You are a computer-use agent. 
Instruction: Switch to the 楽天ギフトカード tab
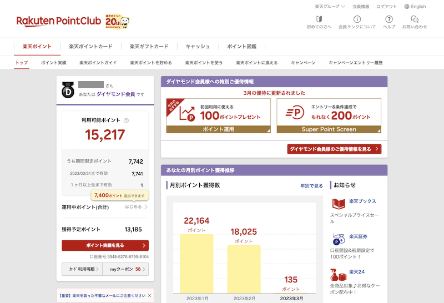coord(149,47)
